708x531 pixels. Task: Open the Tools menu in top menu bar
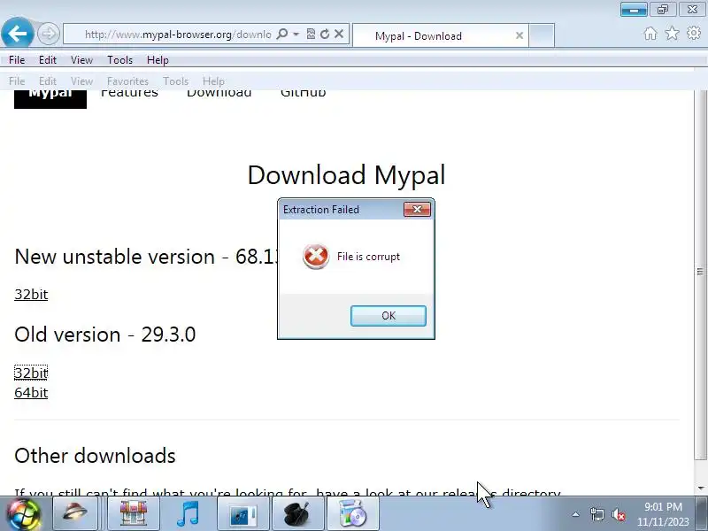coord(119,59)
